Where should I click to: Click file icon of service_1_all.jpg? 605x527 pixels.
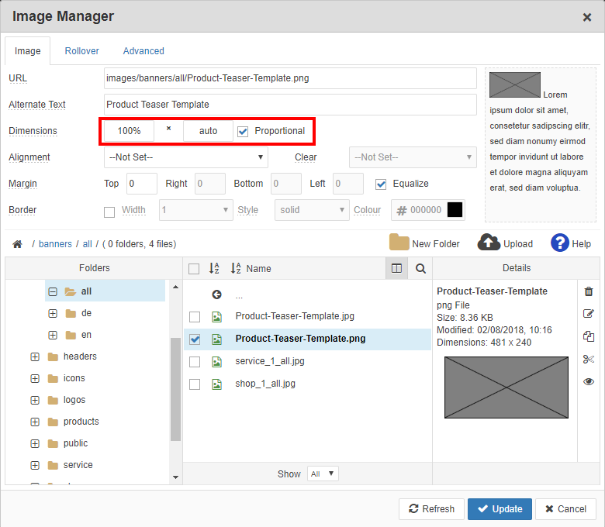point(217,362)
